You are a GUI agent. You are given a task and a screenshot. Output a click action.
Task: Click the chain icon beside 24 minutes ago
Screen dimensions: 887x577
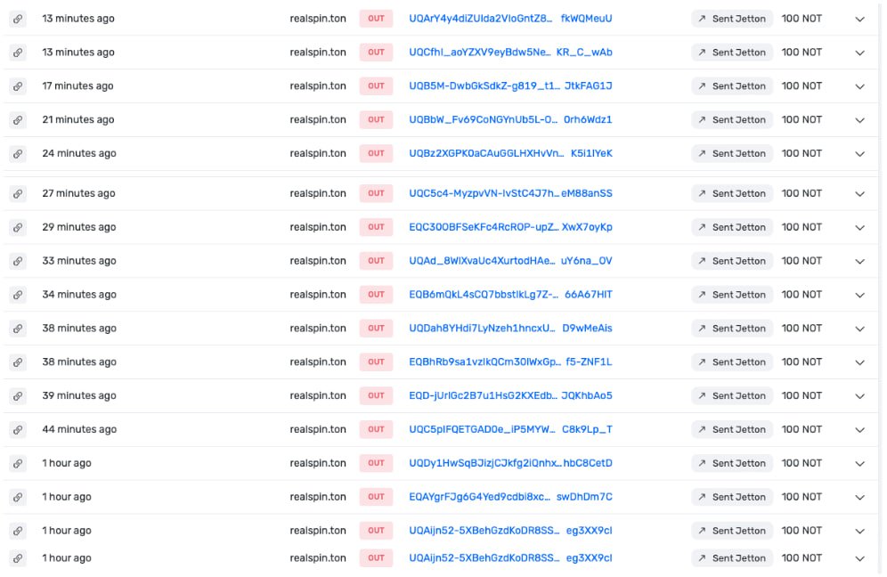click(18, 153)
